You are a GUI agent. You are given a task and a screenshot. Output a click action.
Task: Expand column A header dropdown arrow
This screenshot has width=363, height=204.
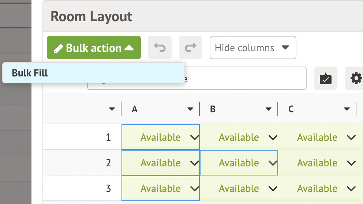click(x=190, y=109)
